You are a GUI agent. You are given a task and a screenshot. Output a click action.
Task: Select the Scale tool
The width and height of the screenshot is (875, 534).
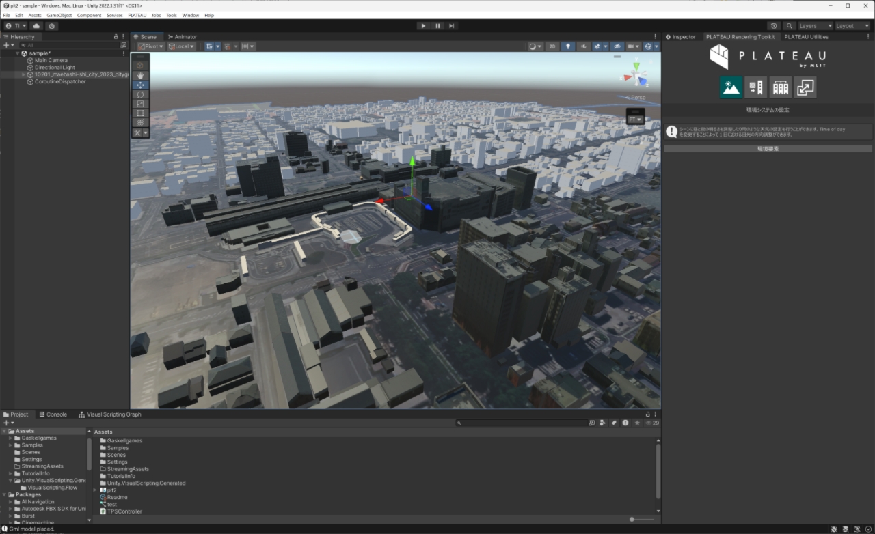(140, 104)
